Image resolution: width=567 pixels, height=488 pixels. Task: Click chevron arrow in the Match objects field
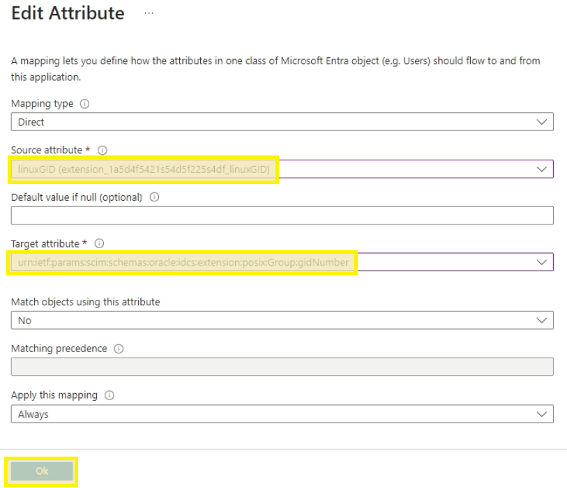click(541, 321)
